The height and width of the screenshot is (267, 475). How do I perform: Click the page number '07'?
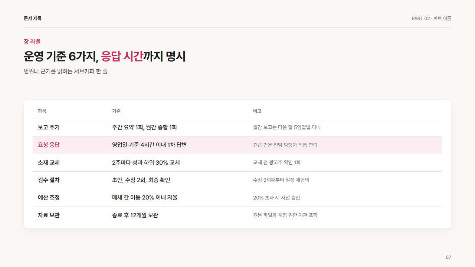click(449, 257)
